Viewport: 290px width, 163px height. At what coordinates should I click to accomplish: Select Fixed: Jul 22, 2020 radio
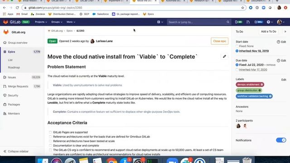pyautogui.click(x=237, y=65)
